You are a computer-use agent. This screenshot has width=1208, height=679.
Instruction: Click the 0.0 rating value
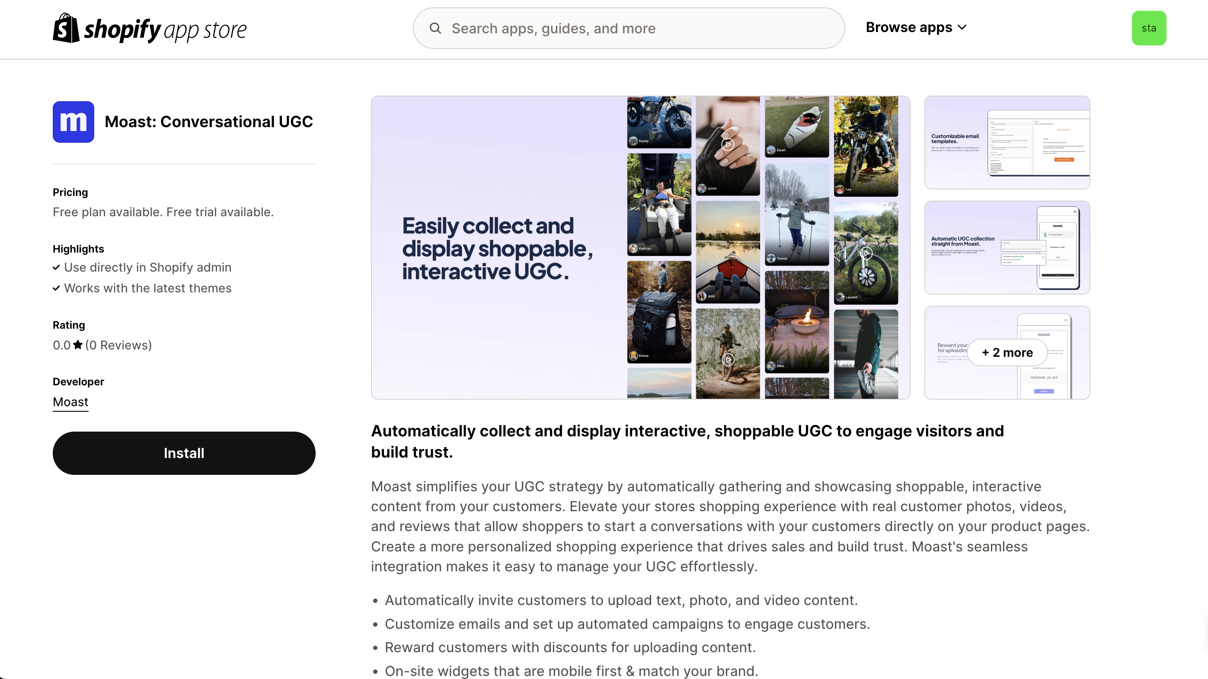pyautogui.click(x=61, y=345)
